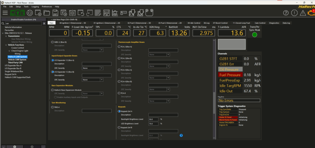
Task: Switch to the 07 Boost Control tab
Action: pos(220,23)
